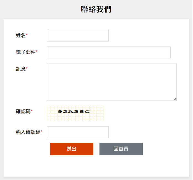Viewport: 193px width, 180px height.
Task: Click the message textarea resize handle
Action: click(175, 99)
